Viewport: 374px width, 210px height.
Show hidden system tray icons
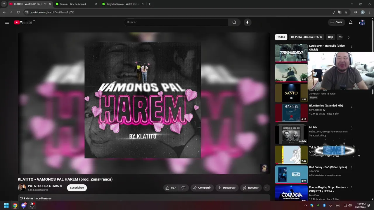point(306,205)
